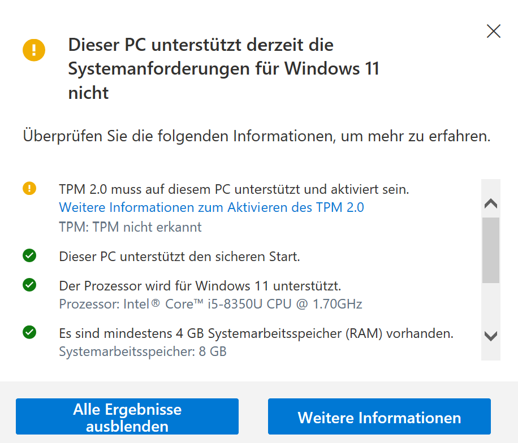
Task: Click the green checkmark beside sicherer Start
Action: (29, 254)
